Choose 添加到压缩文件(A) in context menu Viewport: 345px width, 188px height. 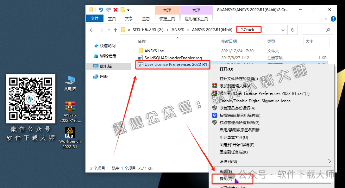point(237,86)
